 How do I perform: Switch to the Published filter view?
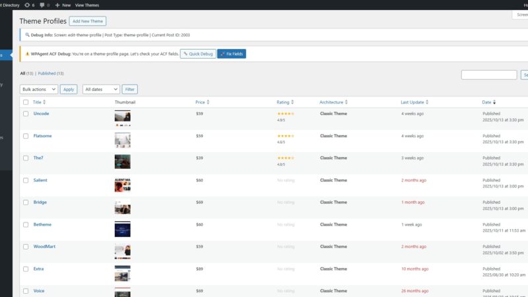(x=47, y=73)
